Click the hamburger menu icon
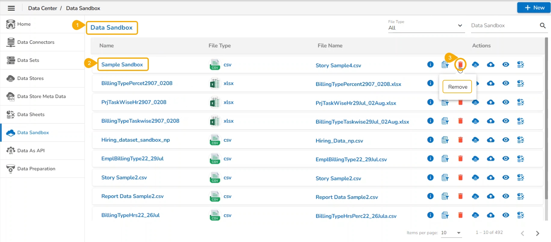The height and width of the screenshot is (242, 551). 11,8
